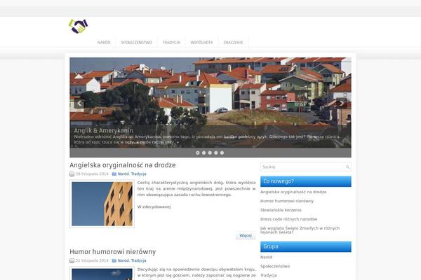Open the Społeczeństwo menu item

click(136, 42)
